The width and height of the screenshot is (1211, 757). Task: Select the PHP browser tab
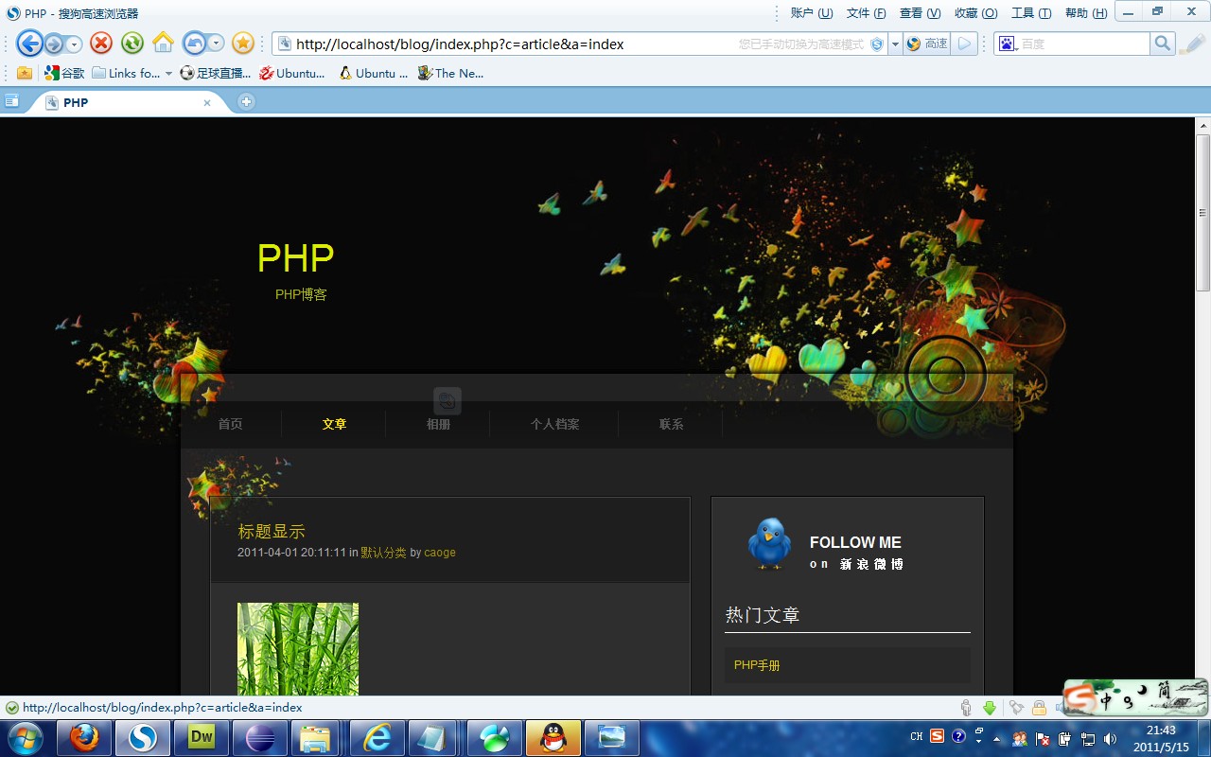128,102
